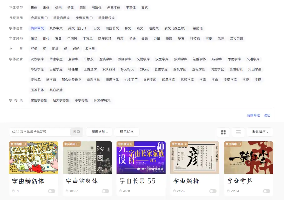The height and width of the screenshot is (200, 284).
Task: Filter by SCREEN brand
Action: [x=108, y=70]
